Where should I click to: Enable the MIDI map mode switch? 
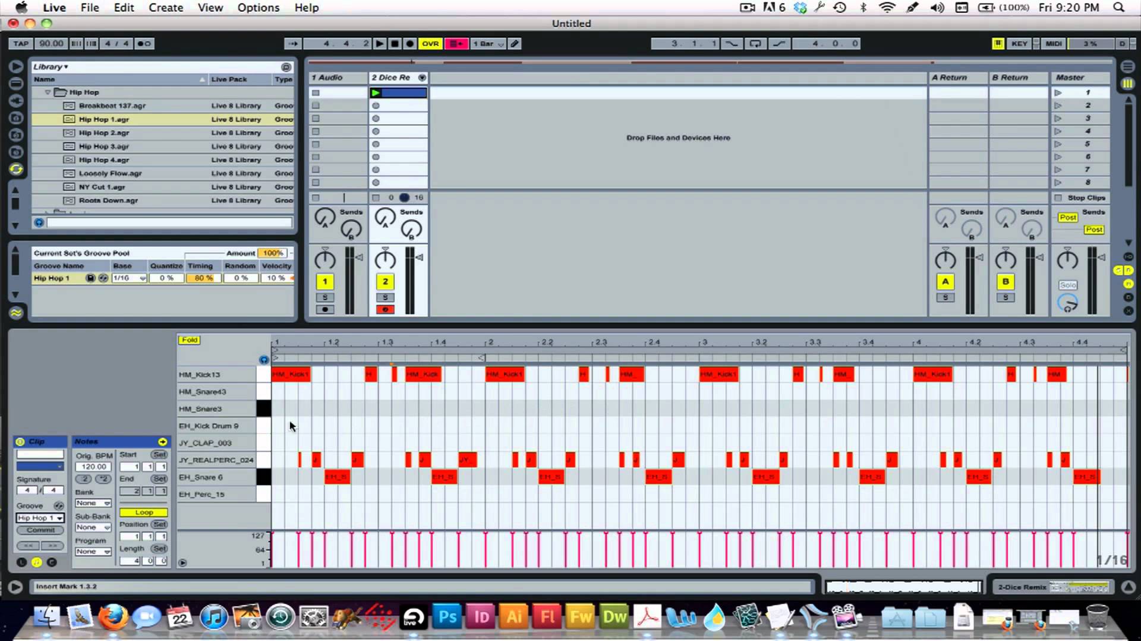pos(1054,43)
